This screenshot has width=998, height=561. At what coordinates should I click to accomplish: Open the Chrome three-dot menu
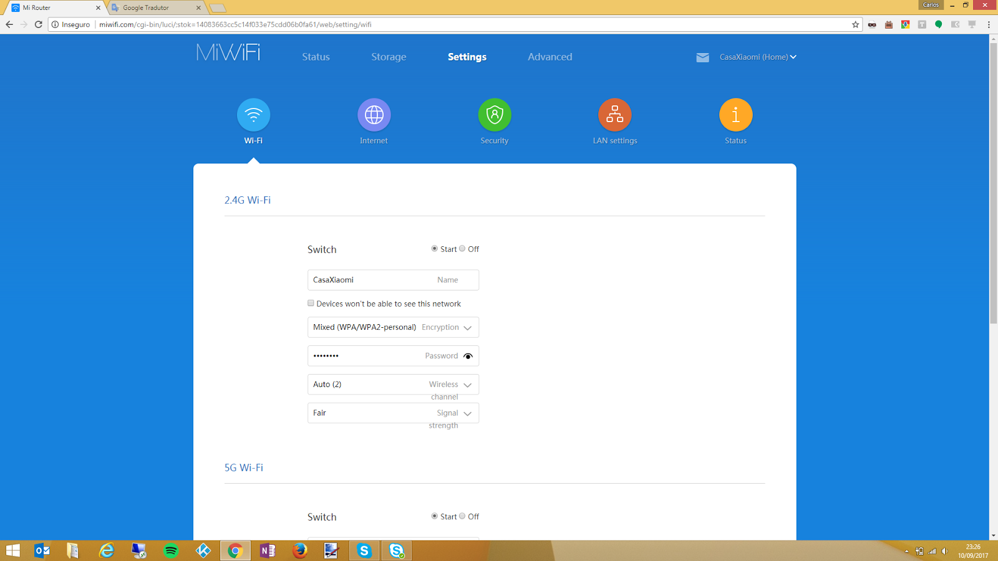[x=989, y=24]
